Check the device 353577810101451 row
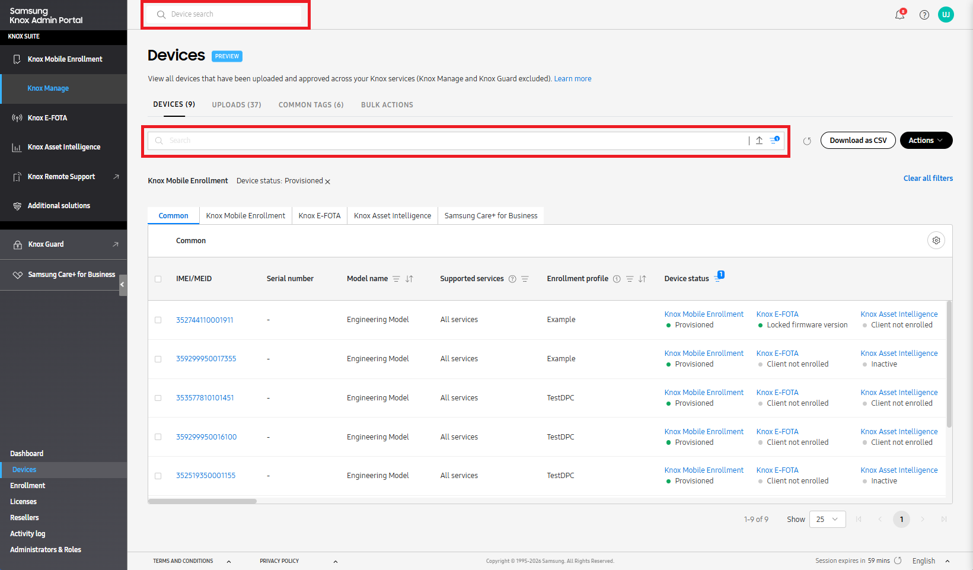Screen dimensions: 973x570 coord(158,398)
